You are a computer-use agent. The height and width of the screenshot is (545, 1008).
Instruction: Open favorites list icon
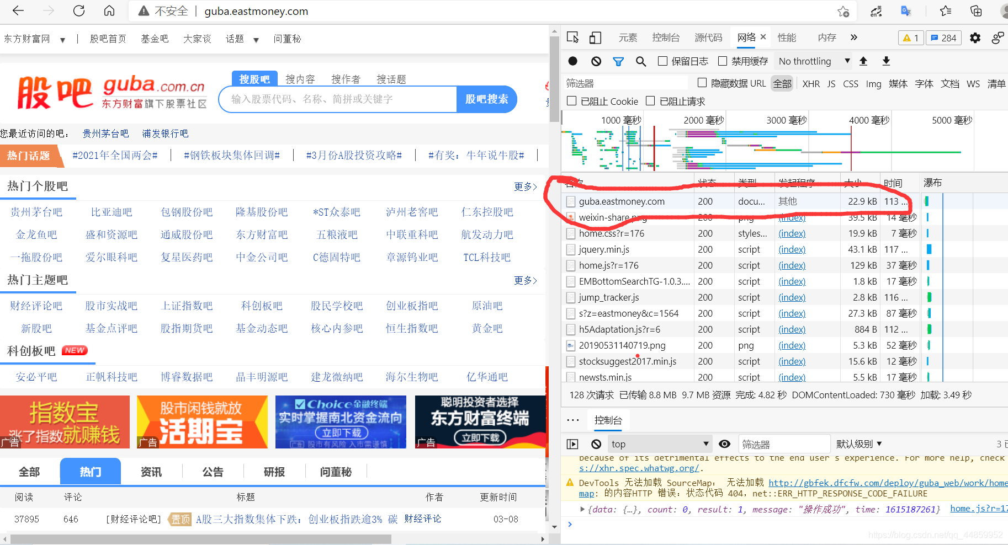pos(946,11)
